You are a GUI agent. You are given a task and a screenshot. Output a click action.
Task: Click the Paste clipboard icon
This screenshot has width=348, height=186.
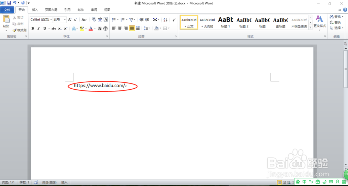coord(6,19)
